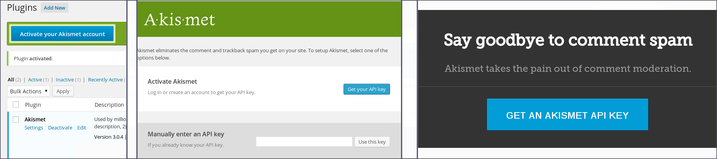
Task: Filter plugins by Inactive
Action: point(65,79)
